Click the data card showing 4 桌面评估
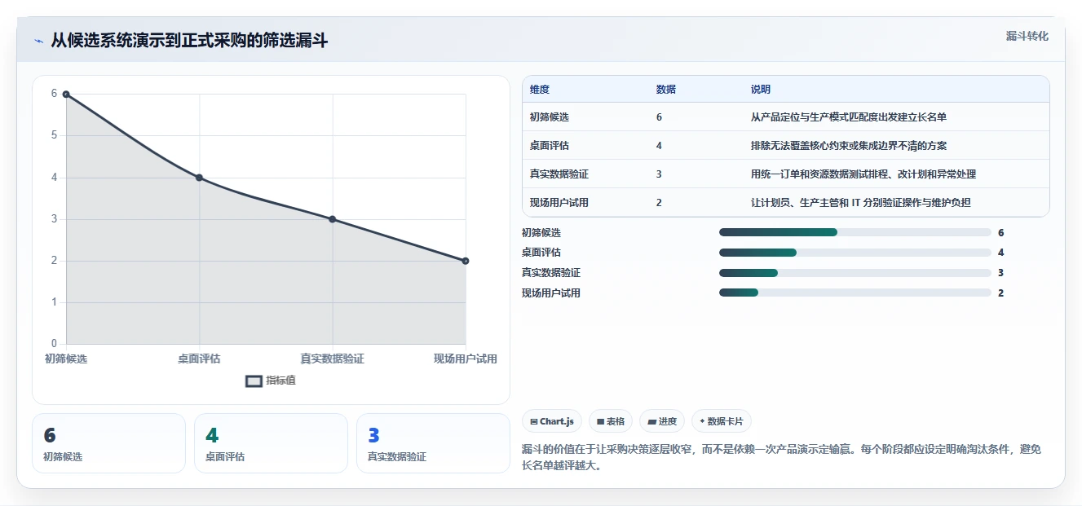This screenshot has height=506, width=1082. pos(271,443)
